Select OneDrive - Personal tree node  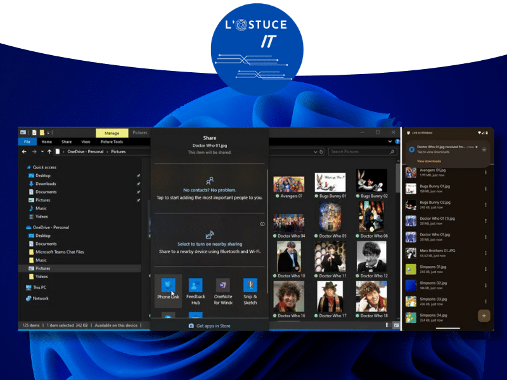(x=48, y=227)
